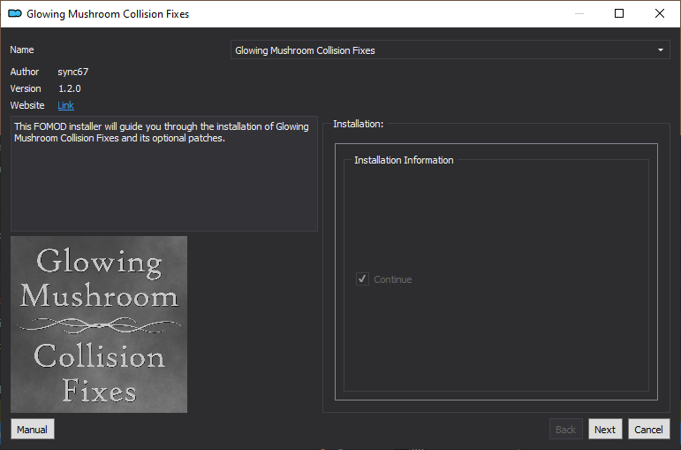Switch to Manual installation

pos(32,430)
